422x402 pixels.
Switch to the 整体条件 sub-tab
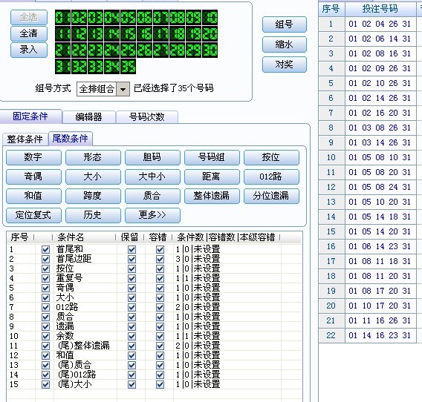pos(25,139)
